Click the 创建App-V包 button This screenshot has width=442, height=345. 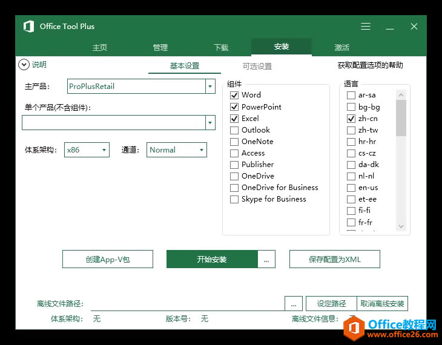108,259
